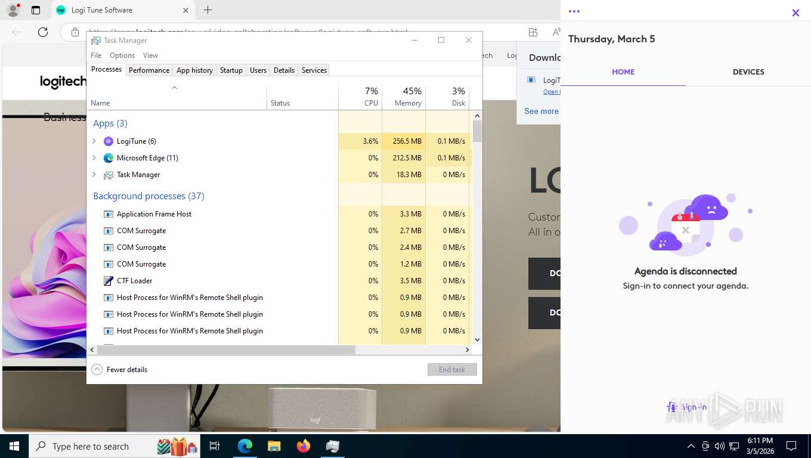
Task: Close the Logi Tune Software tab
Action: (185, 10)
